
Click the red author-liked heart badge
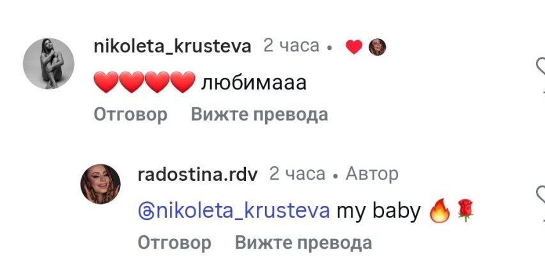[353, 47]
